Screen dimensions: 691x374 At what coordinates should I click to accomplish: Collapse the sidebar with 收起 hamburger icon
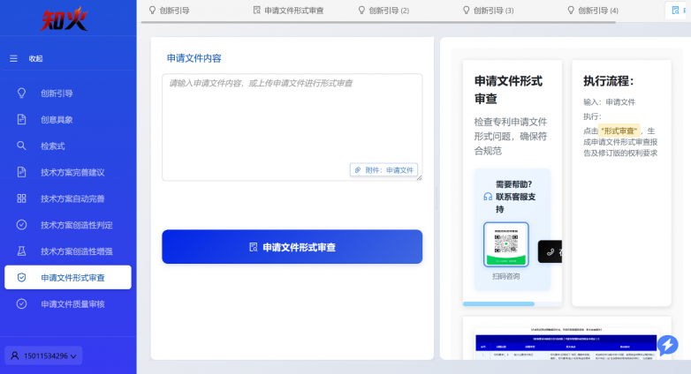tap(13, 58)
